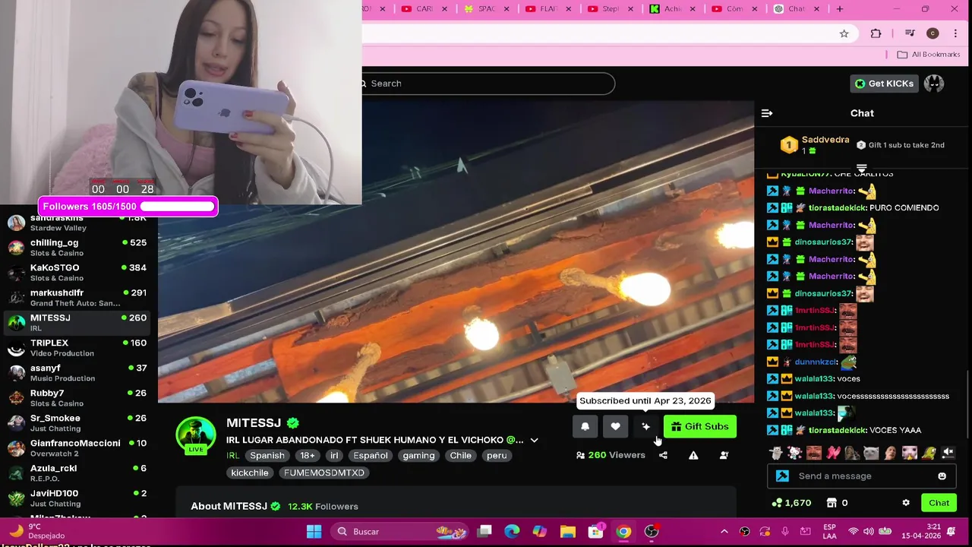The height and width of the screenshot is (547, 972).
Task: Switch to the FLAIT YouTube tab
Action: [x=548, y=9]
